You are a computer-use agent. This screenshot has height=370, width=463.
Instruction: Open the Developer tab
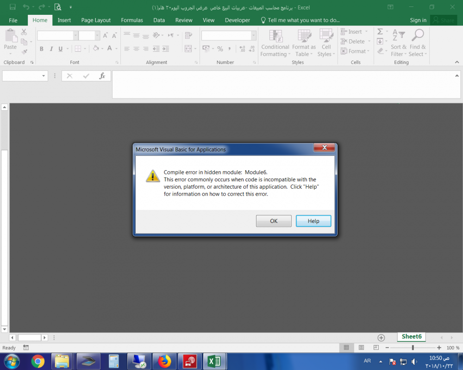tap(238, 20)
